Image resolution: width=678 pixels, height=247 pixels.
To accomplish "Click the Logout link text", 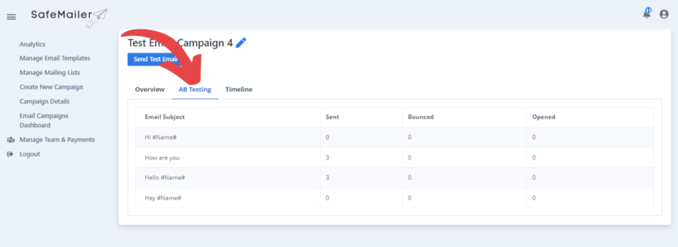I will coord(30,154).
